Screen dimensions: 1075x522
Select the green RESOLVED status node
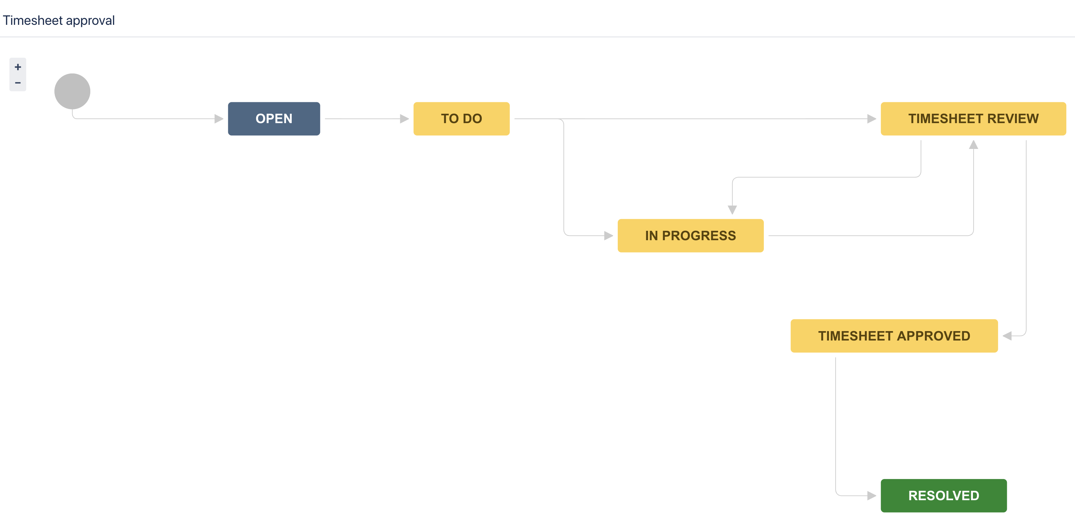click(943, 496)
